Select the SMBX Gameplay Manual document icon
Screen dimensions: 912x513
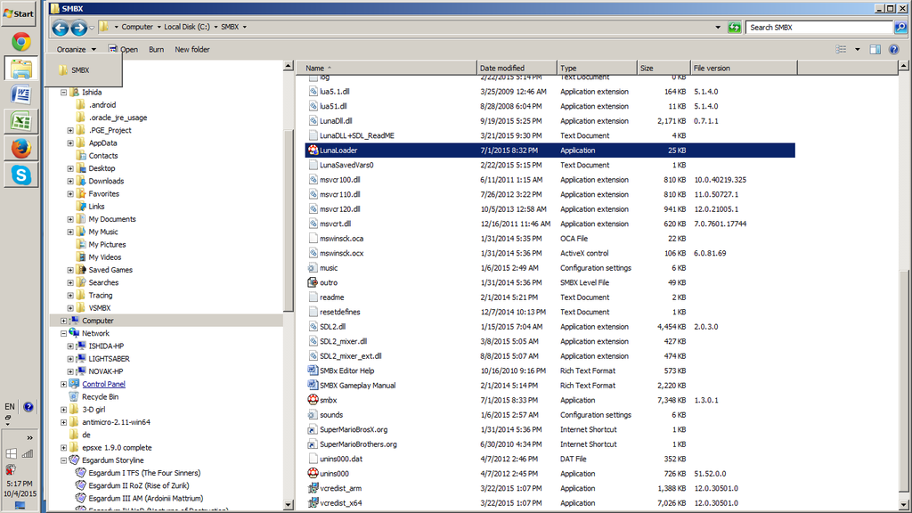313,385
